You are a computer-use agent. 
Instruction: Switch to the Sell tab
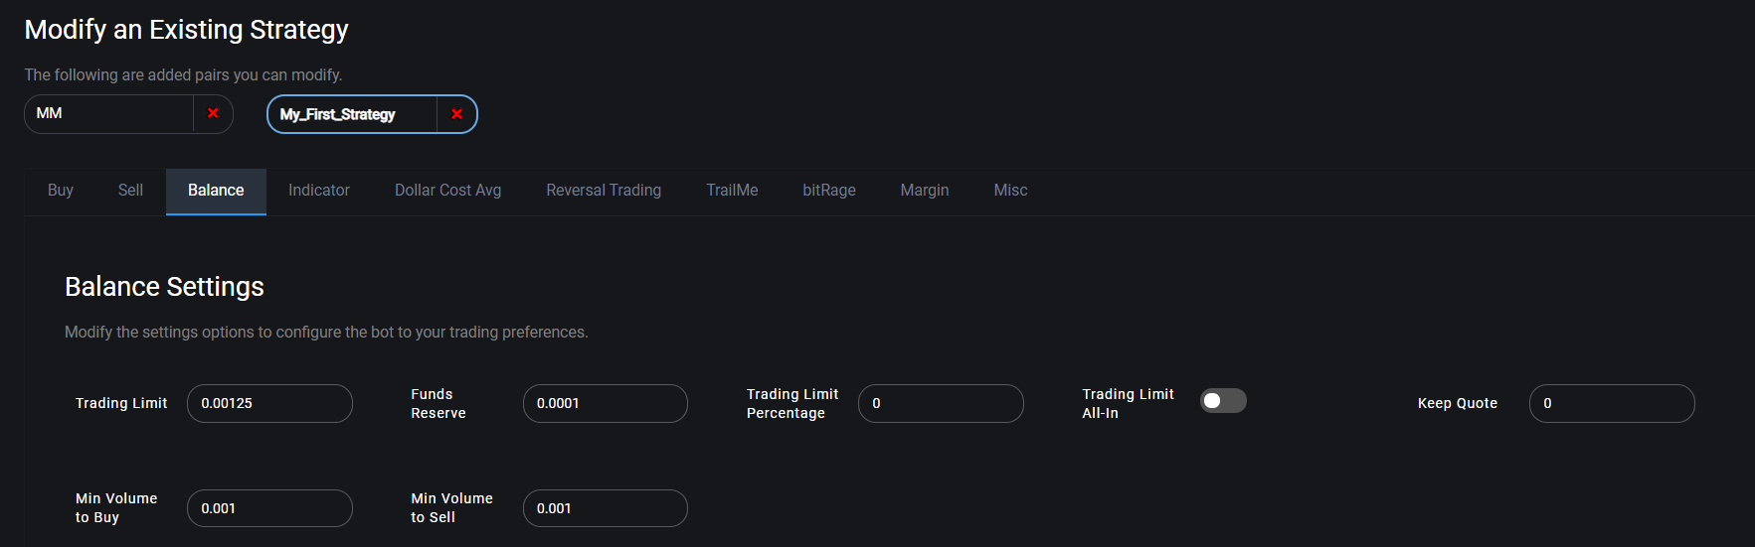coord(130,191)
